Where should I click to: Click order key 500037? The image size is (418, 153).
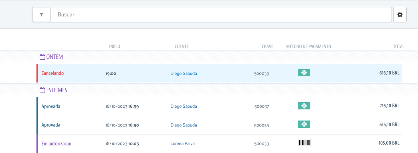(x=262, y=107)
